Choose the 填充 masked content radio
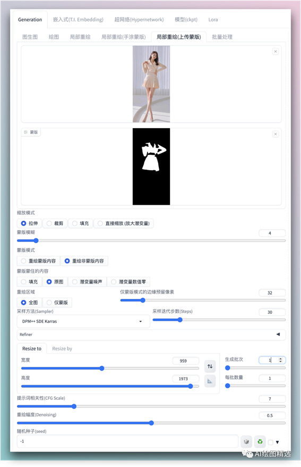 pyautogui.click(x=29, y=282)
